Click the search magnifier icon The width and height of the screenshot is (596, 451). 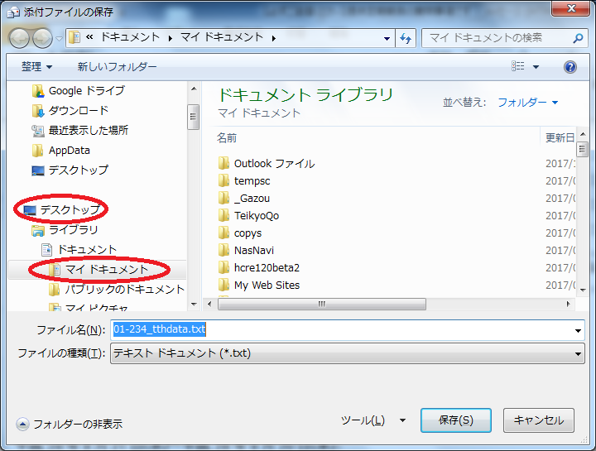(x=576, y=38)
